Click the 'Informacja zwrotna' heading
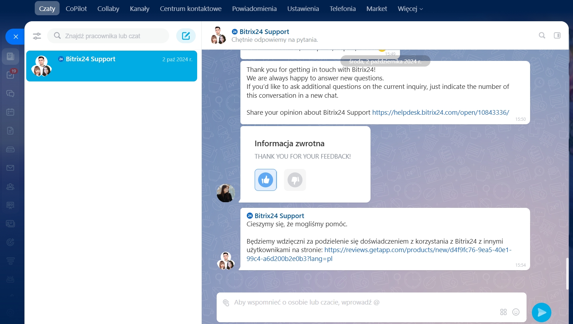The height and width of the screenshot is (324, 573). (289, 143)
